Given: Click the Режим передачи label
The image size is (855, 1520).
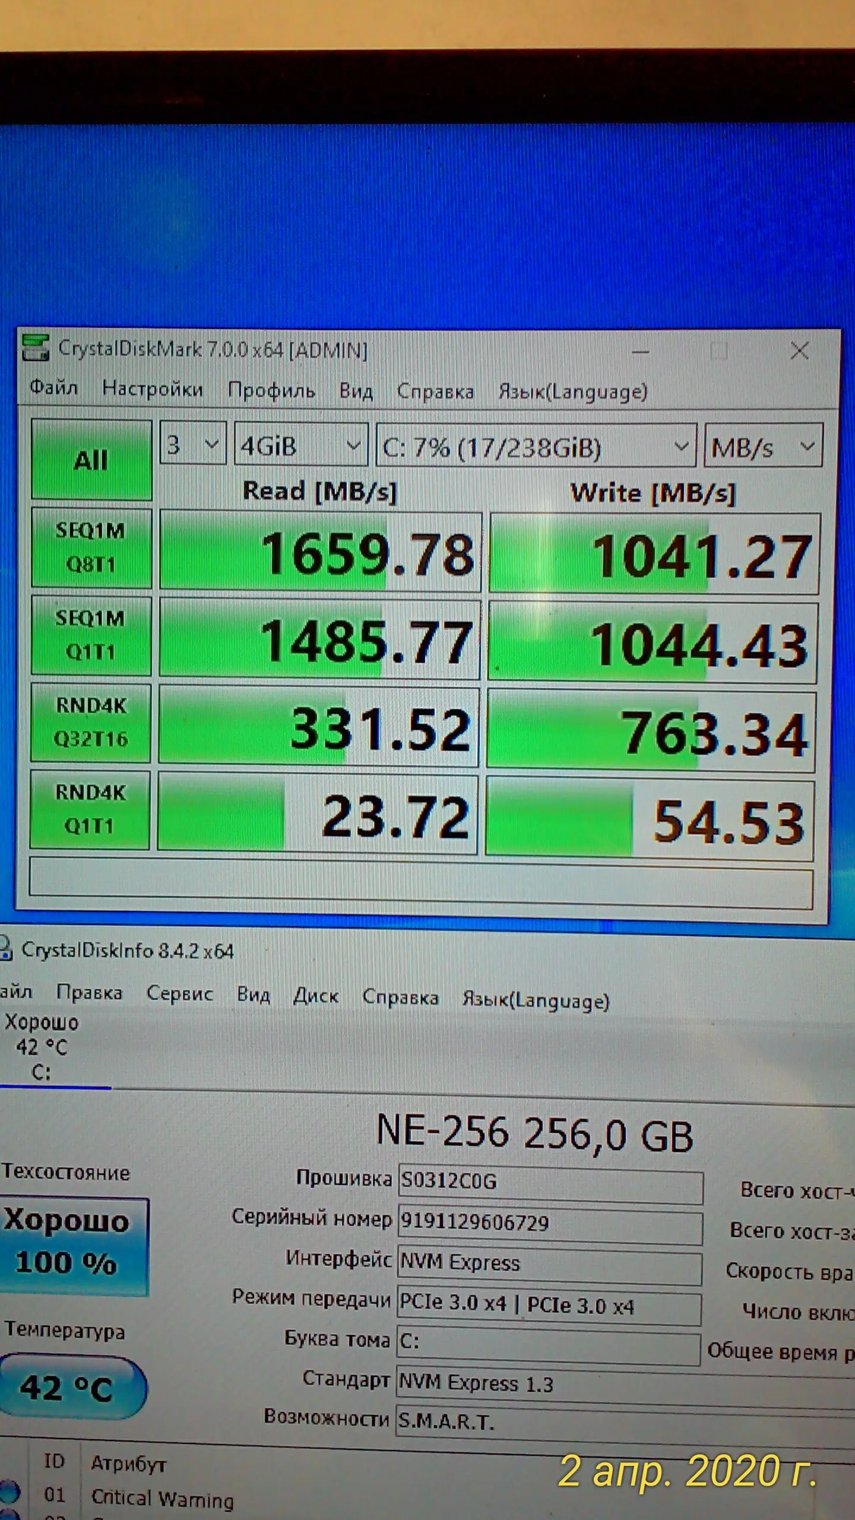Looking at the screenshot, I should coord(312,1299).
